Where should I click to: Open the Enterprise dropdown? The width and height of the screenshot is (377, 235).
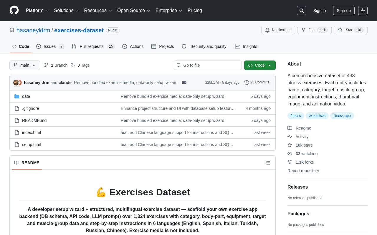tap(169, 11)
